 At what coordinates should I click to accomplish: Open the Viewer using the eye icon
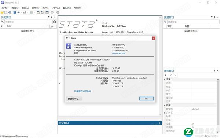point(19,12)
